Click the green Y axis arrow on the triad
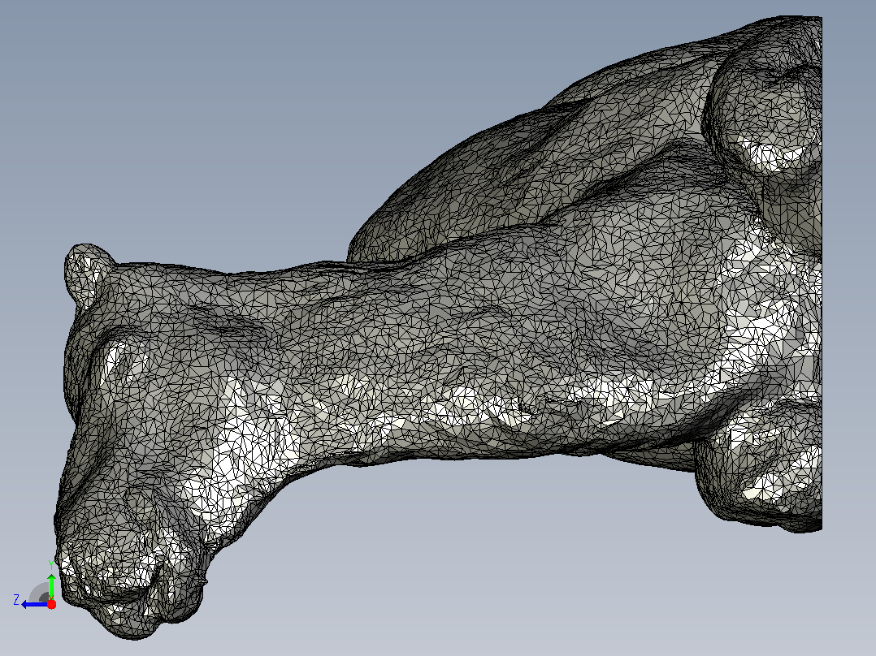876x656 pixels. pos(51,586)
